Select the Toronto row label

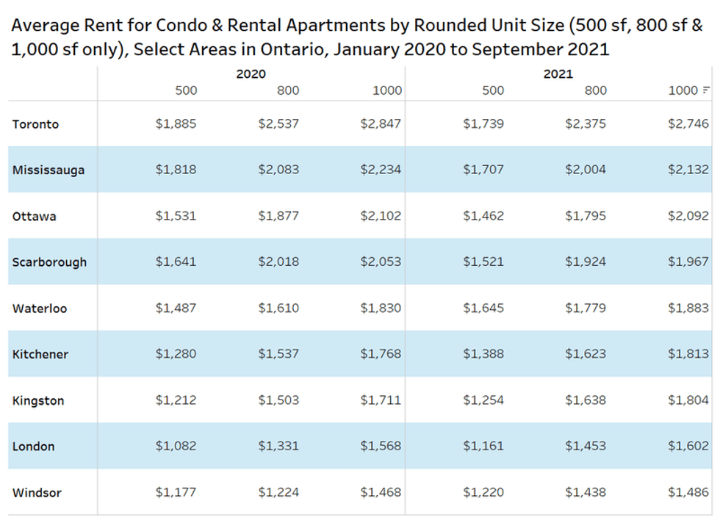(35, 124)
